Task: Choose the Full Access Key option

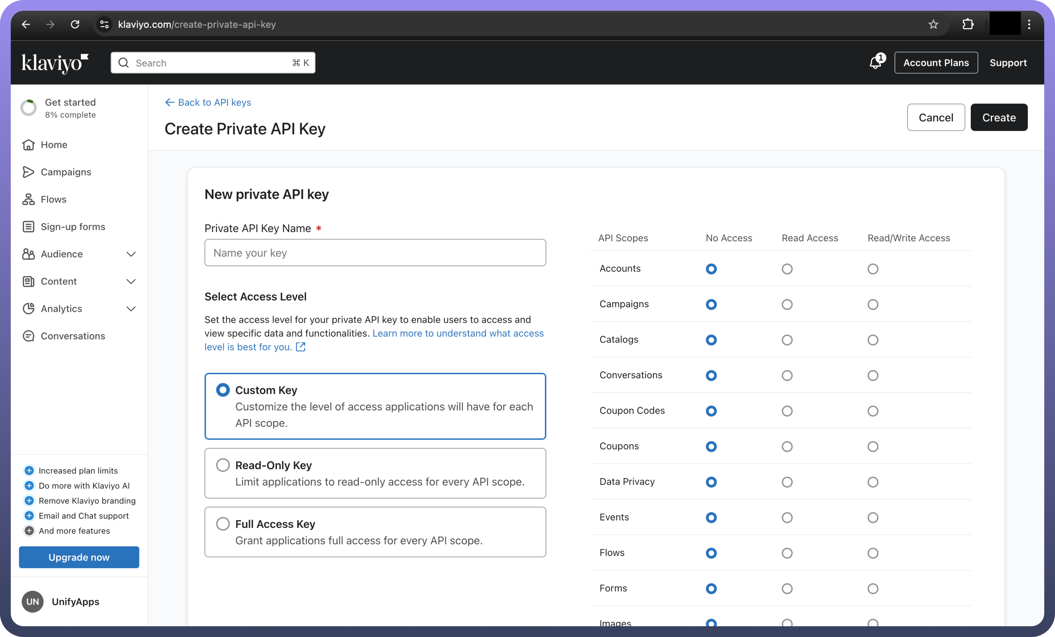Action: coord(223,523)
